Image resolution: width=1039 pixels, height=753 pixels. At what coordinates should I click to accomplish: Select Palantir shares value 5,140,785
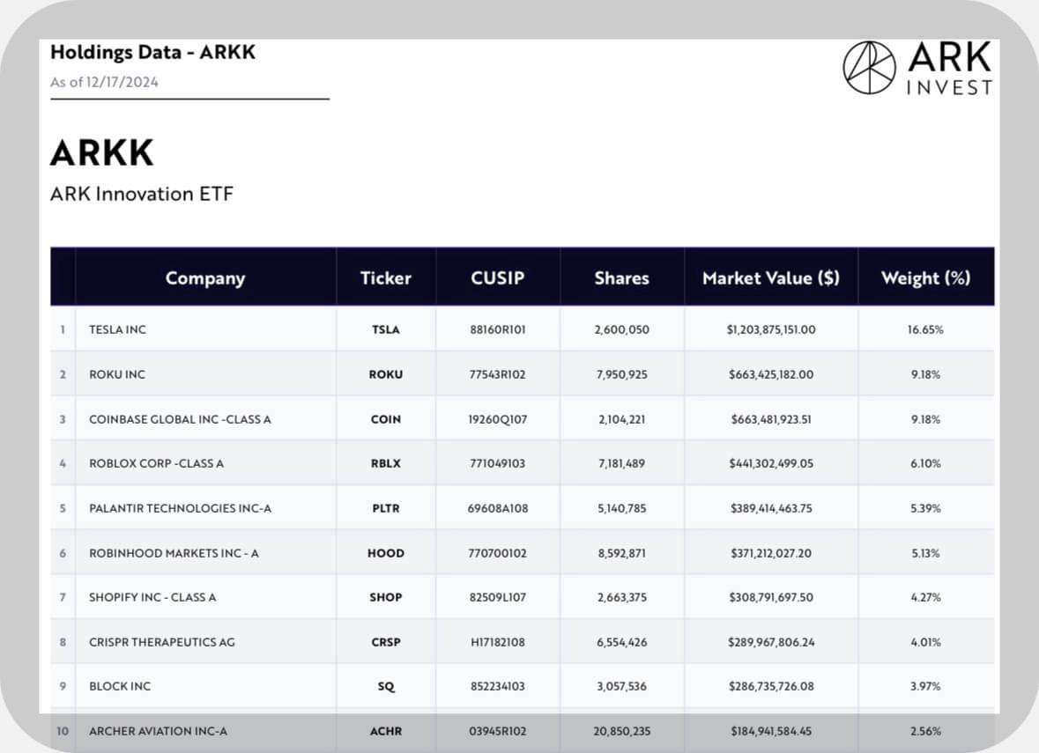[x=621, y=508]
